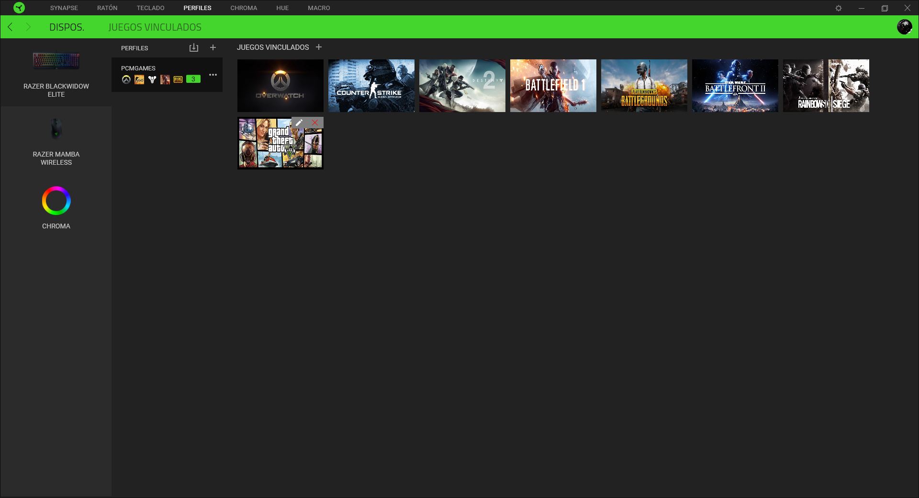919x498 pixels.
Task: Open the DISPOS. subtab
Action: 67,27
